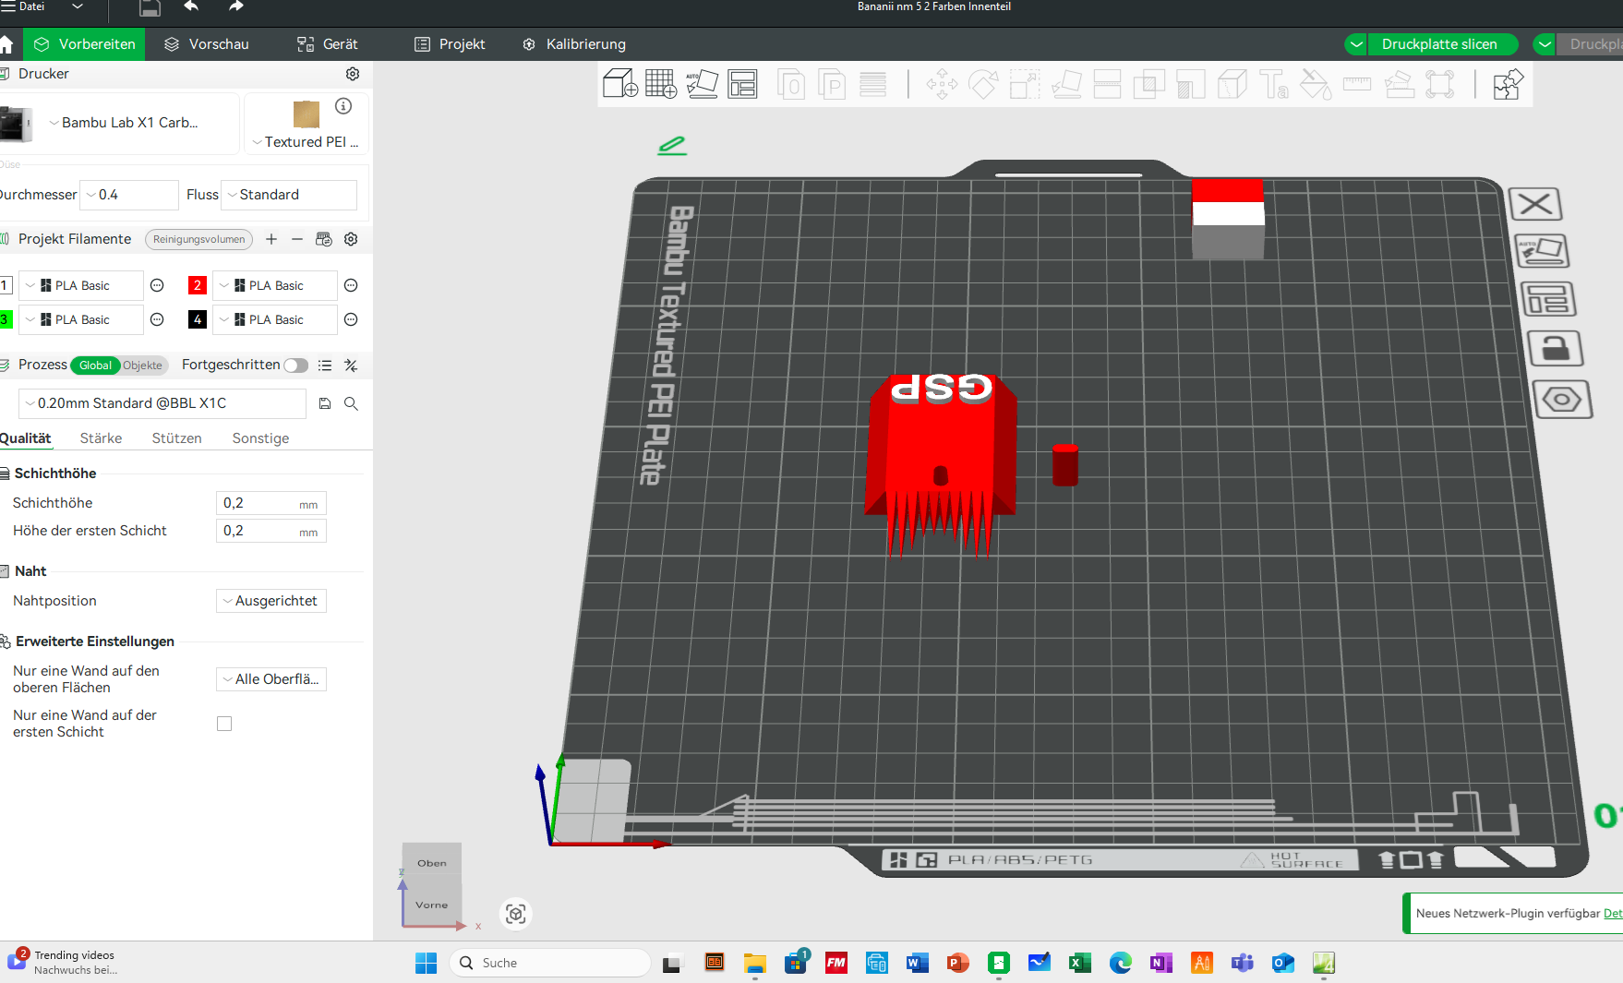Open the Assembly View puzzle icon

[x=1508, y=84]
